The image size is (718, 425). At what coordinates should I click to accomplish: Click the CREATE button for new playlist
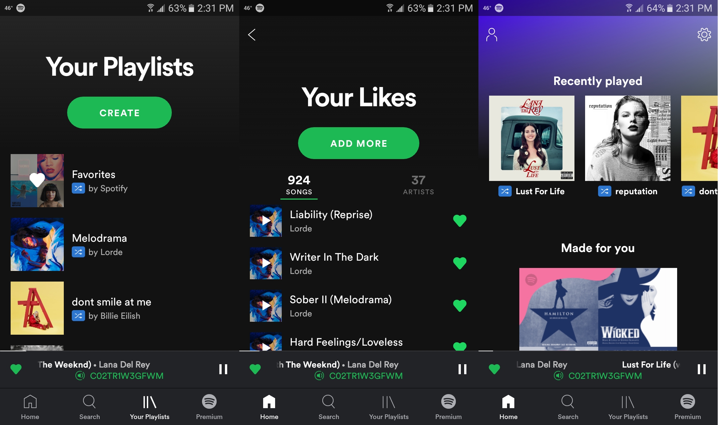click(119, 112)
